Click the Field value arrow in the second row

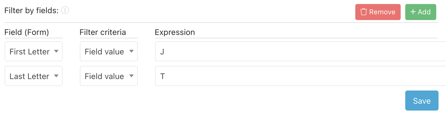pos(131,76)
